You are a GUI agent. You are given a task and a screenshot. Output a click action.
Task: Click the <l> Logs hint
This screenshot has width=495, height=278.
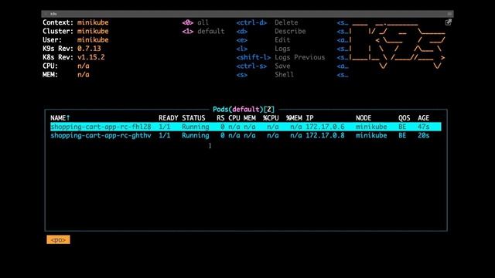(263, 49)
